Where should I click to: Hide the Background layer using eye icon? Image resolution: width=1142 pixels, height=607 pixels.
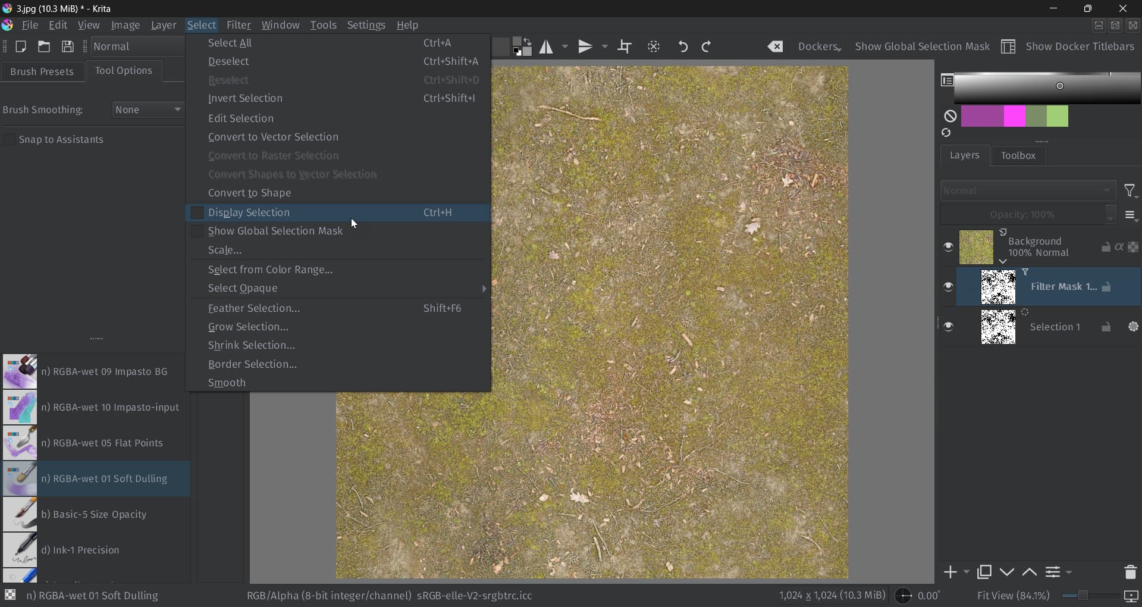948,247
